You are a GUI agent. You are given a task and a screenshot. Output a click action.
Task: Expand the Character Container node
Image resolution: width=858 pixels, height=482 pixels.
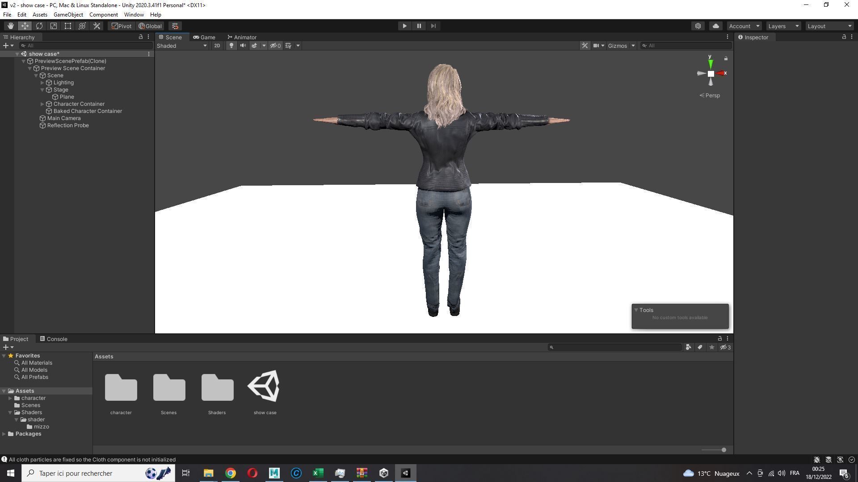coord(42,104)
